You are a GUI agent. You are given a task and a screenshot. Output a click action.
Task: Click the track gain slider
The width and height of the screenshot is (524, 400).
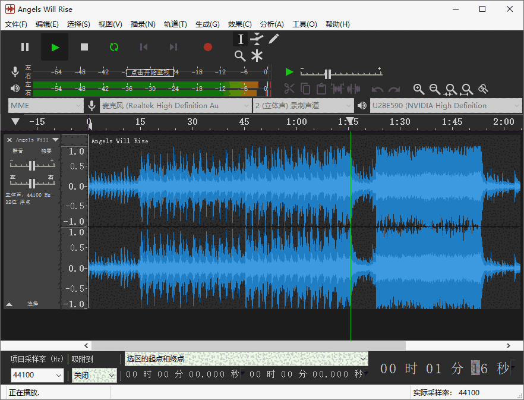pos(31,165)
